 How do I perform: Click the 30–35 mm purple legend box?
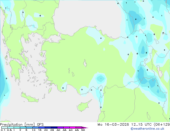tap(60, 128)
